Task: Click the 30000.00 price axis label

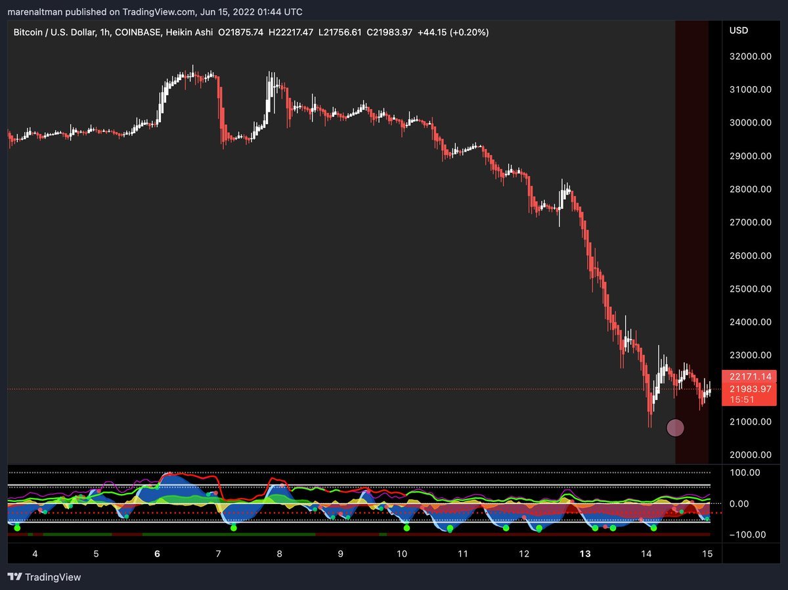Action: 749,123
